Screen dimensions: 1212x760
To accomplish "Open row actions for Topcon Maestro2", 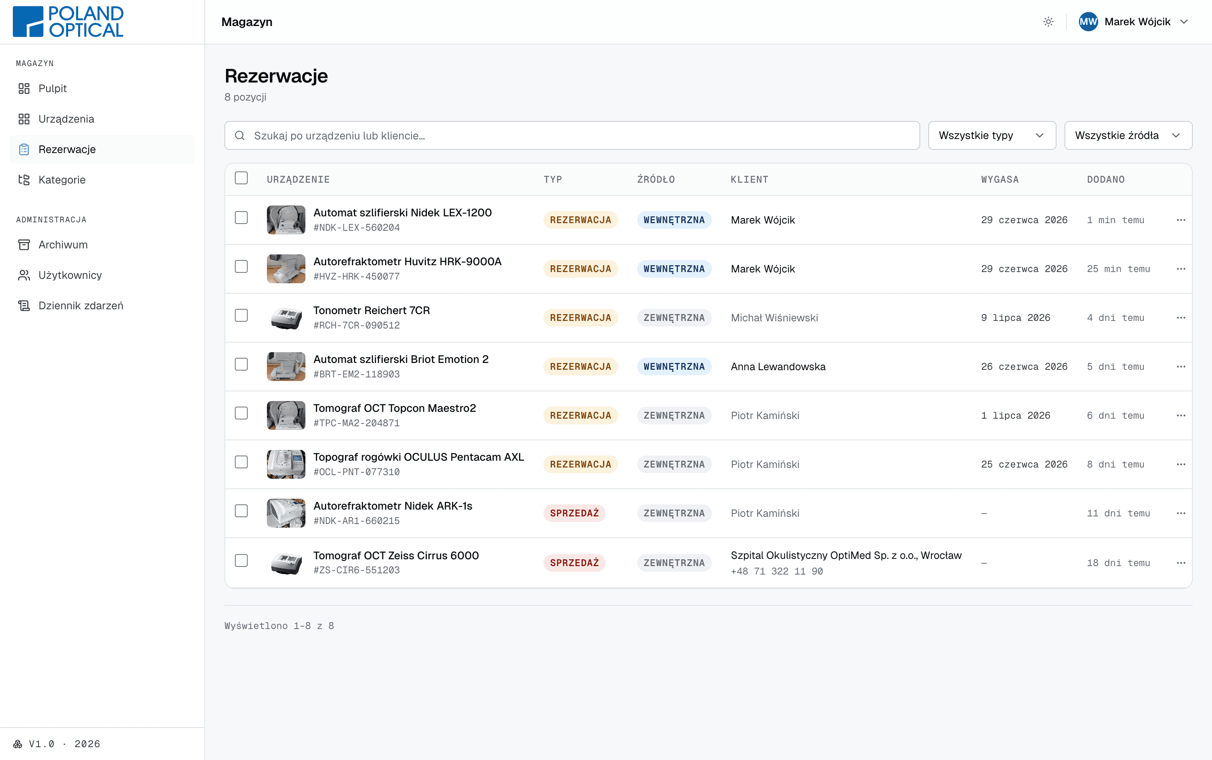I will point(1181,416).
